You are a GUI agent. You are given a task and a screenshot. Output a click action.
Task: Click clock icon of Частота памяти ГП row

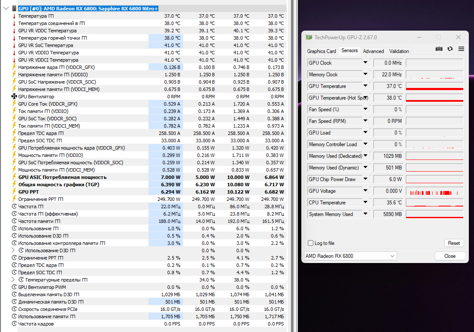pyautogui.click(x=14, y=221)
